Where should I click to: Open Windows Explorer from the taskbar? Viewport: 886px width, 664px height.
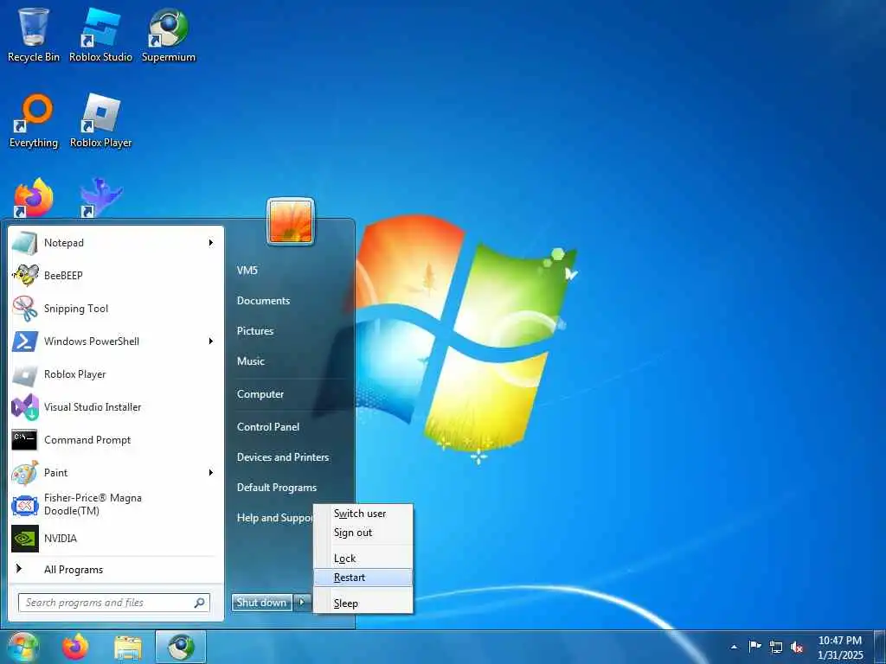[x=128, y=648]
